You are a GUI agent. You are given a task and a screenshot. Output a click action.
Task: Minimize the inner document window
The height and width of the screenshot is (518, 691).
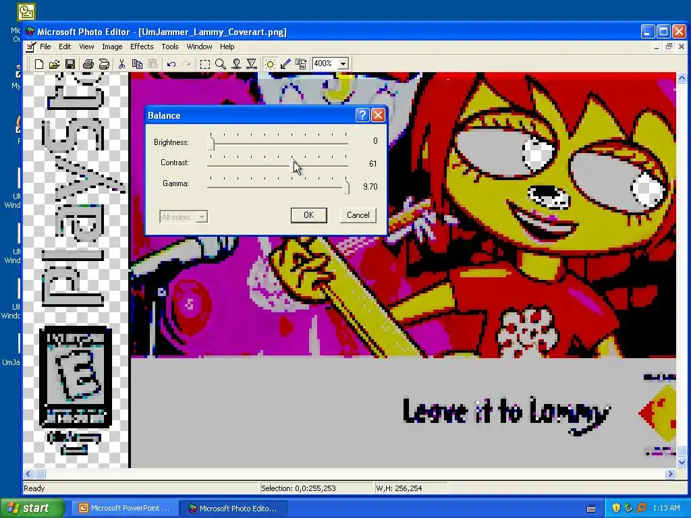pyautogui.click(x=657, y=47)
